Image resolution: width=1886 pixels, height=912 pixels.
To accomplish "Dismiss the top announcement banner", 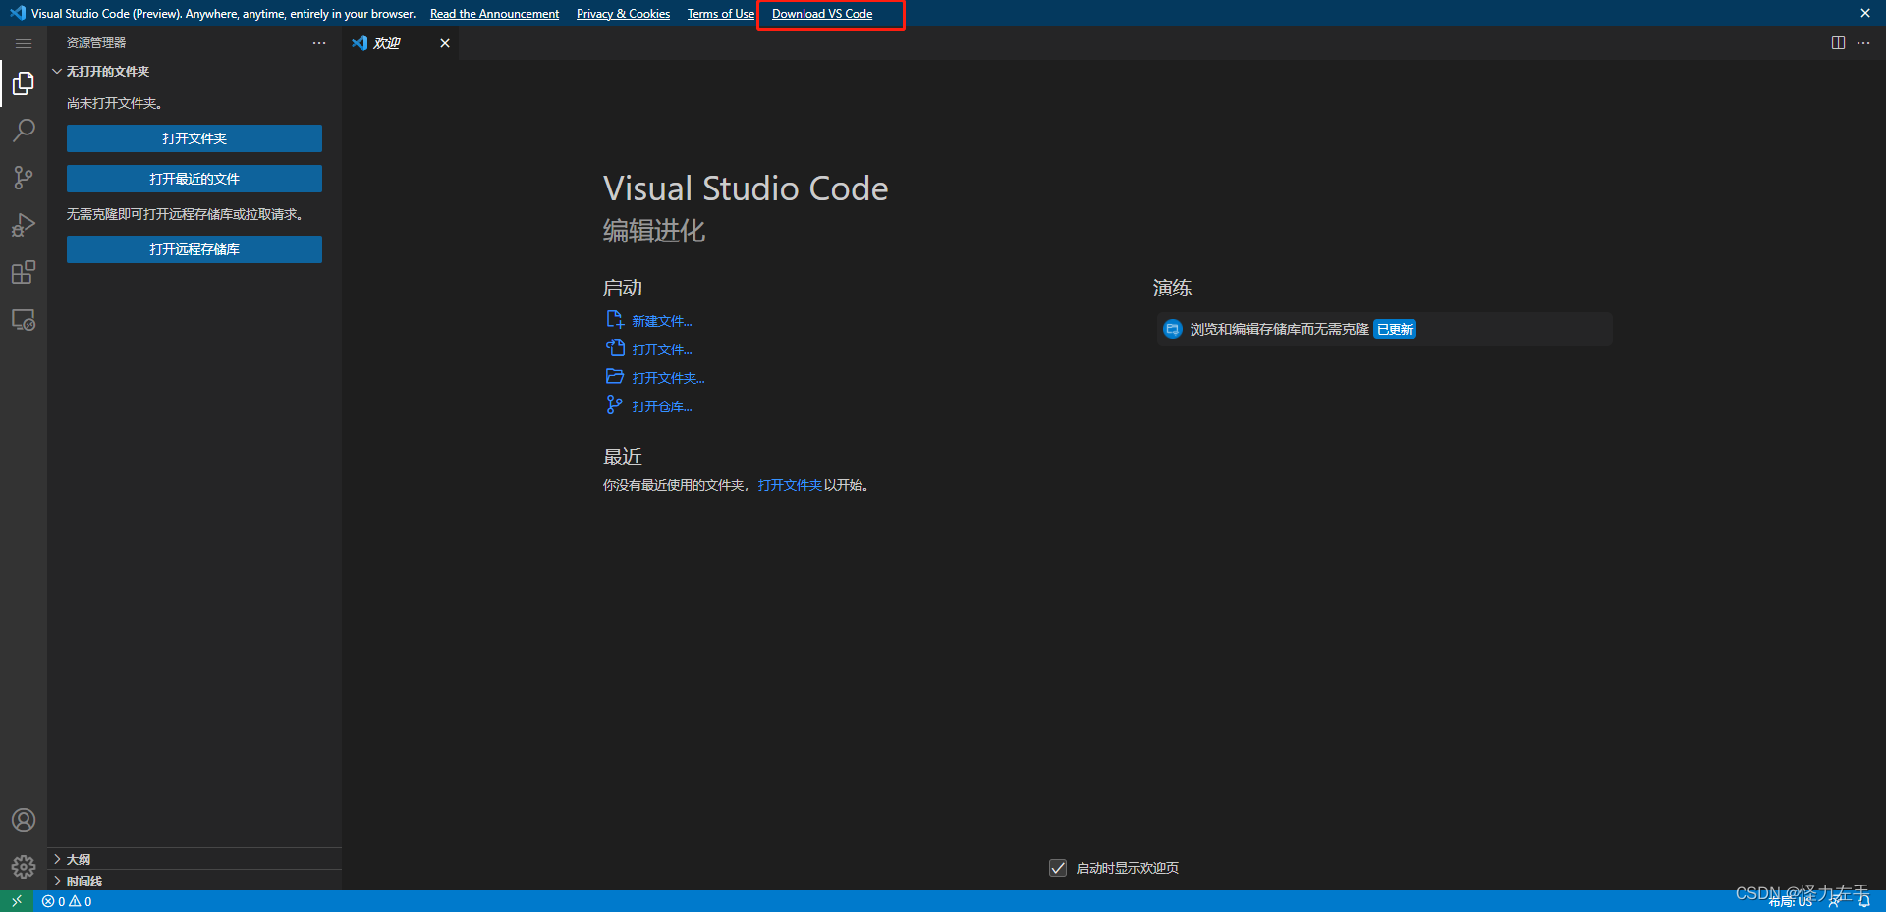I will point(1865,13).
